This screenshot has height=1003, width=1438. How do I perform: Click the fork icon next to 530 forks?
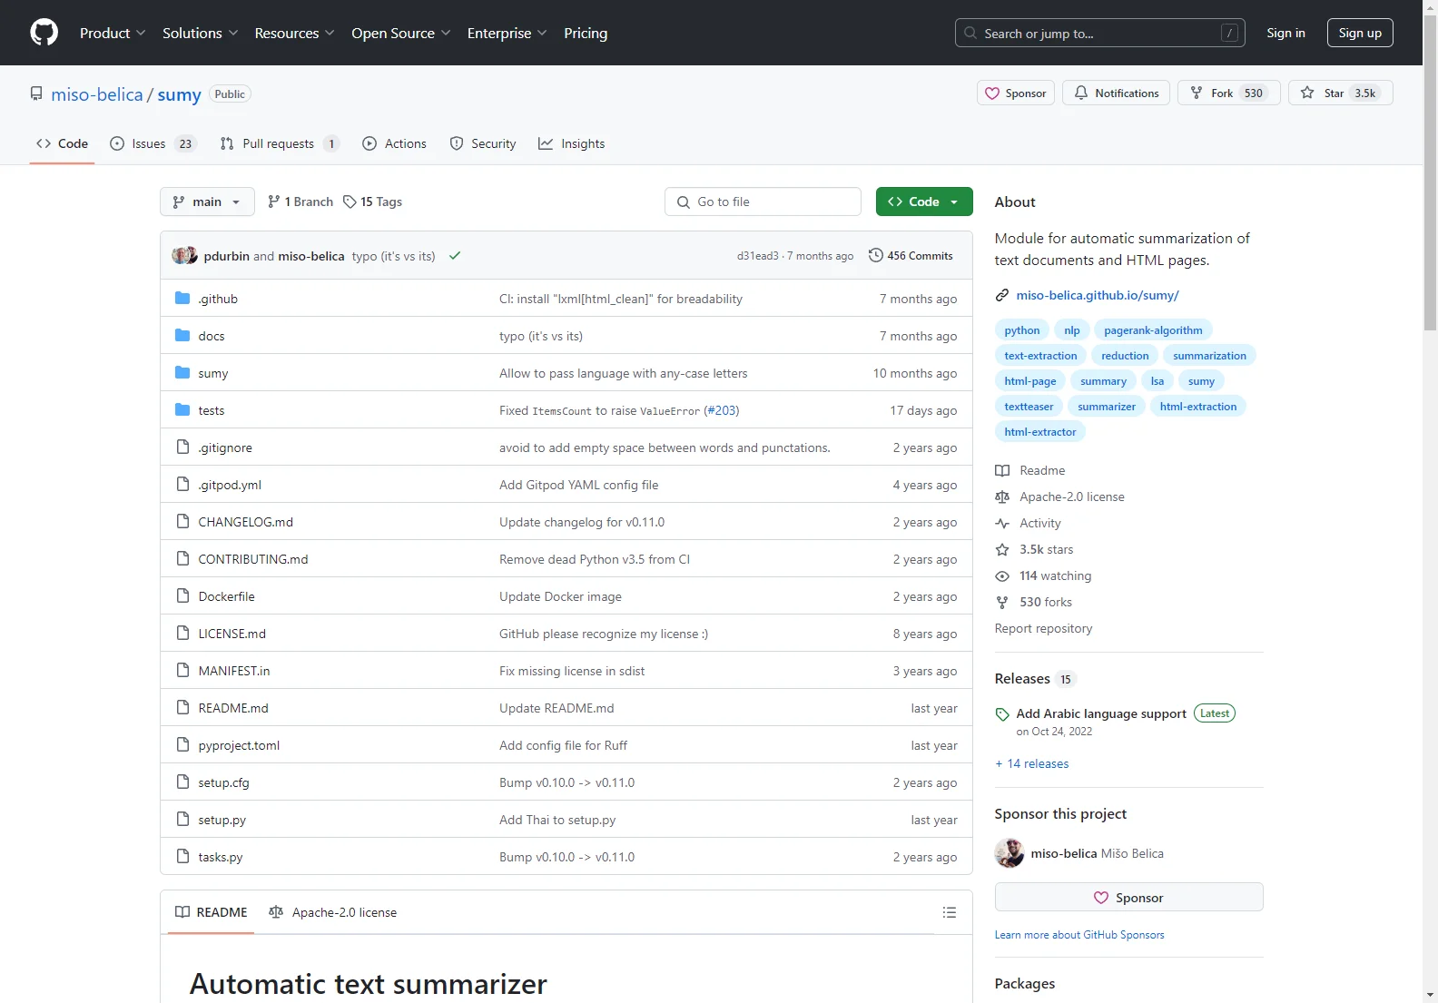tap(1002, 603)
